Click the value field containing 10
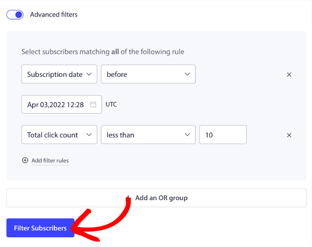This screenshot has height=247, width=312. pyautogui.click(x=223, y=135)
